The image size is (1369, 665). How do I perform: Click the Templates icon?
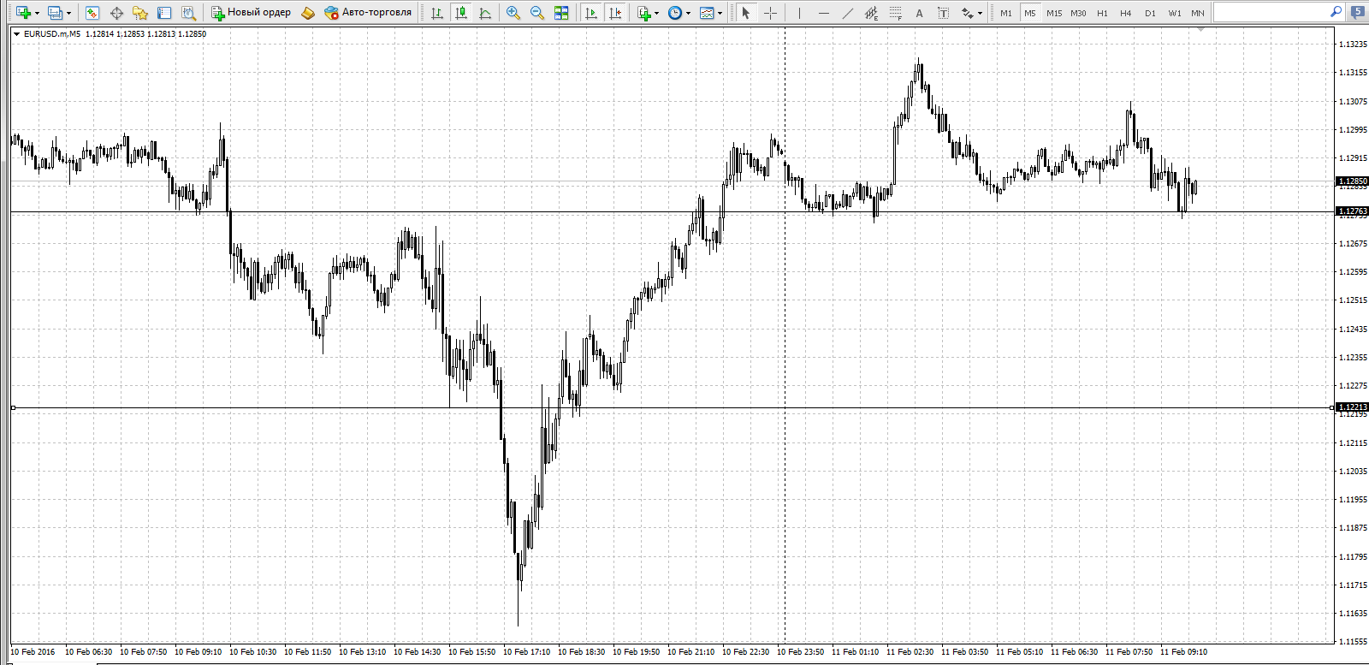click(707, 13)
